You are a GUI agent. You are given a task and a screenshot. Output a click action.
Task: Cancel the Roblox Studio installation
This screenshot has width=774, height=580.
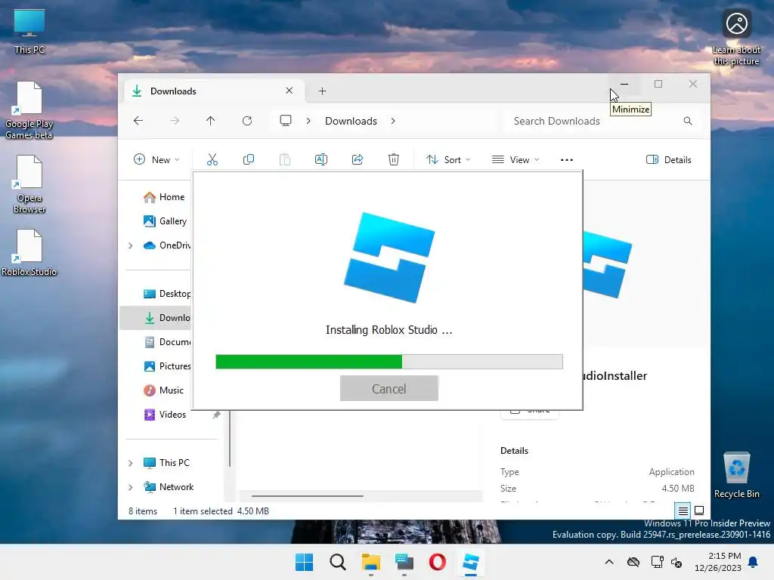click(389, 388)
